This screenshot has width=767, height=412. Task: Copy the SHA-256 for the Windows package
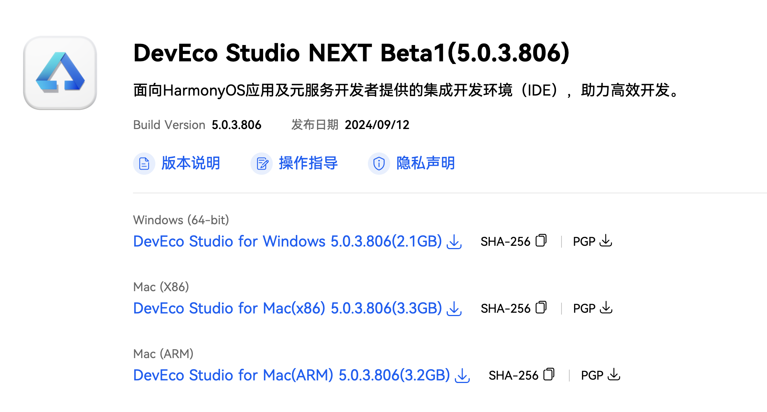click(x=541, y=240)
